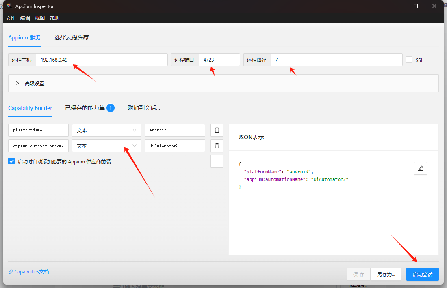Open the 帮助 menu

(54, 18)
